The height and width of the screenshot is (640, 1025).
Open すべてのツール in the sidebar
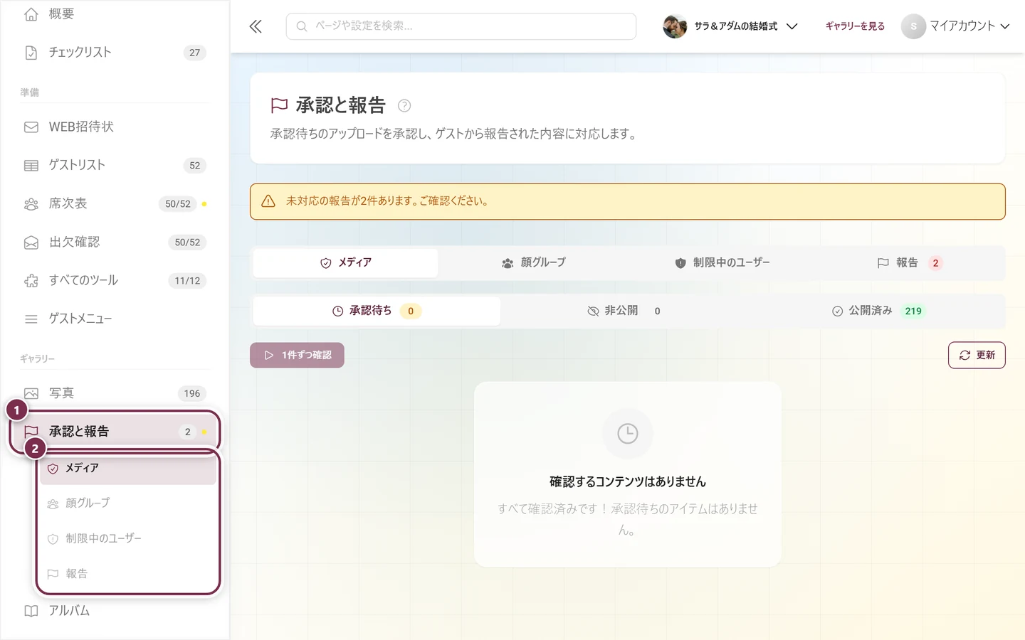(x=115, y=281)
